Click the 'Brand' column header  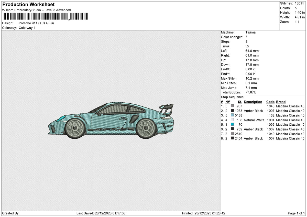tap(281, 102)
